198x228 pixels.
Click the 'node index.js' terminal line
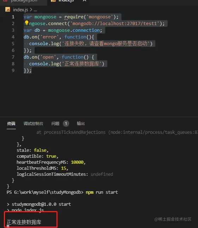(x=28, y=210)
